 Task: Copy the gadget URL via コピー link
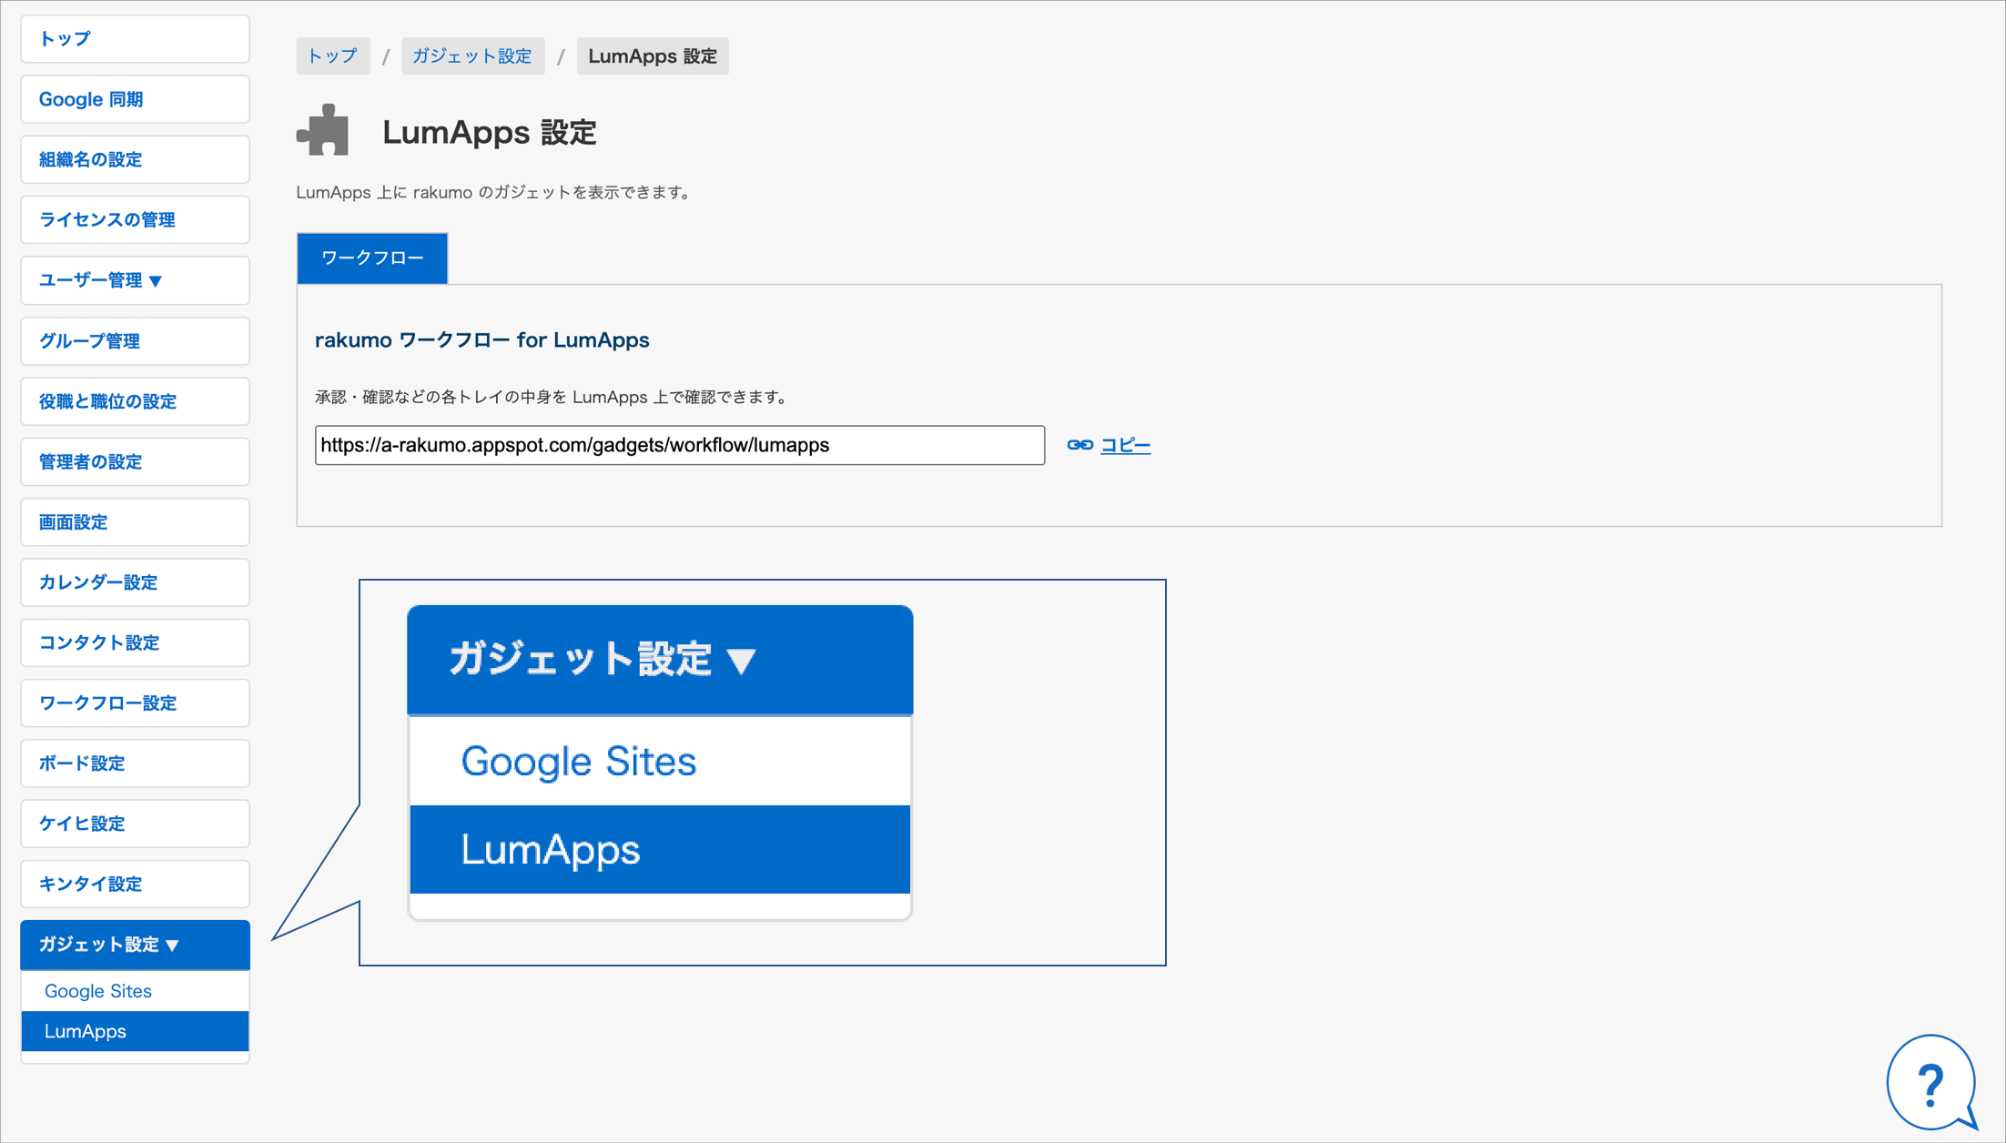(1125, 445)
